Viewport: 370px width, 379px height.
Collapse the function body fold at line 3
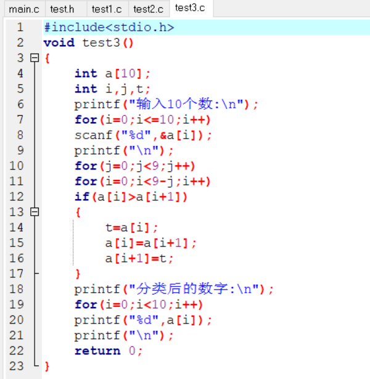coord(35,58)
